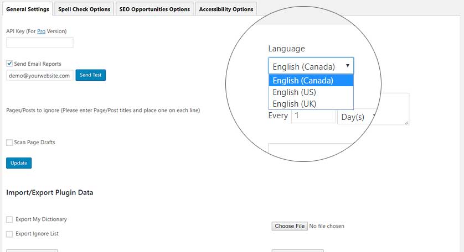Click the Language label
This screenshot has width=464, height=252.
point(286,49)
